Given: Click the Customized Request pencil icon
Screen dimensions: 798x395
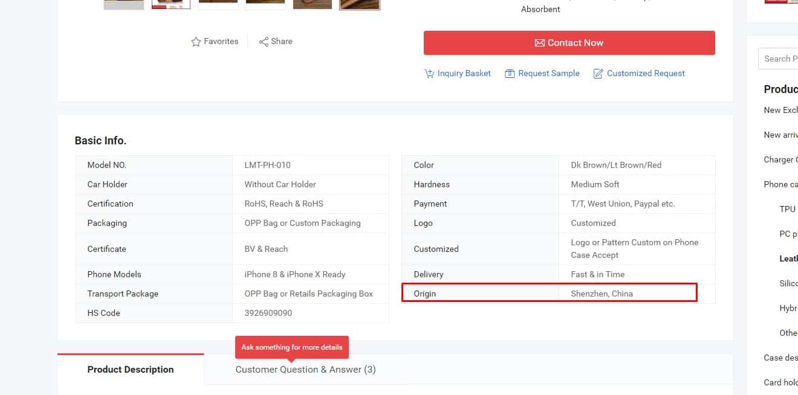Looking at the screenshot, I should (x=598, y=74).
